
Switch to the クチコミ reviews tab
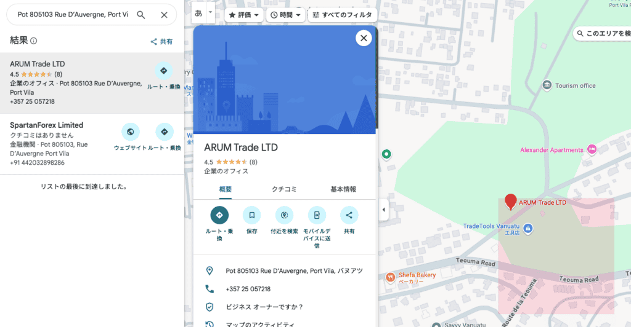tap(284, 189)
